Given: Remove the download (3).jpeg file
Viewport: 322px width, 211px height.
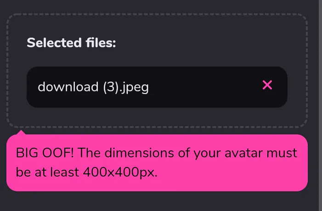Looking at the screenshot, I should tap(267, 85).
